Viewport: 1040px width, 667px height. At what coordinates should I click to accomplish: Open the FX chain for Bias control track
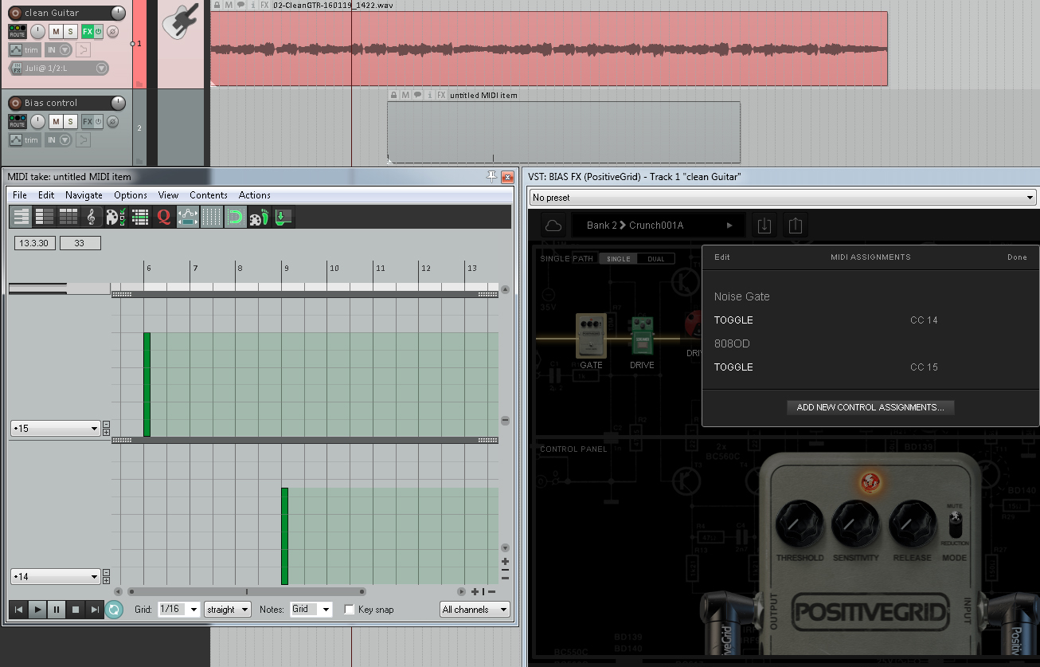pyautogui.click(x=88, y=122)
